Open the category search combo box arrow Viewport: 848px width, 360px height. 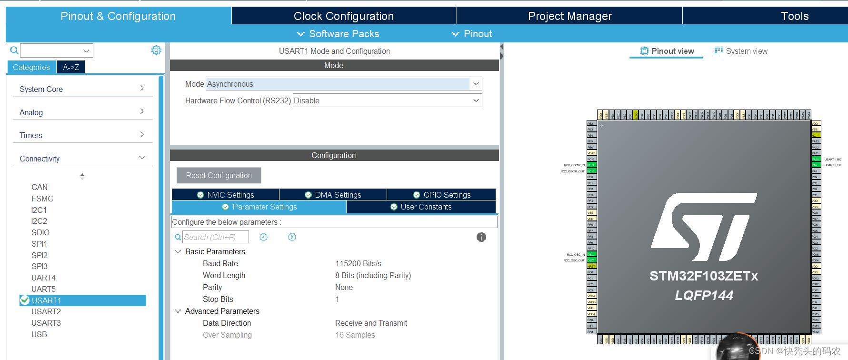(86, 50)
